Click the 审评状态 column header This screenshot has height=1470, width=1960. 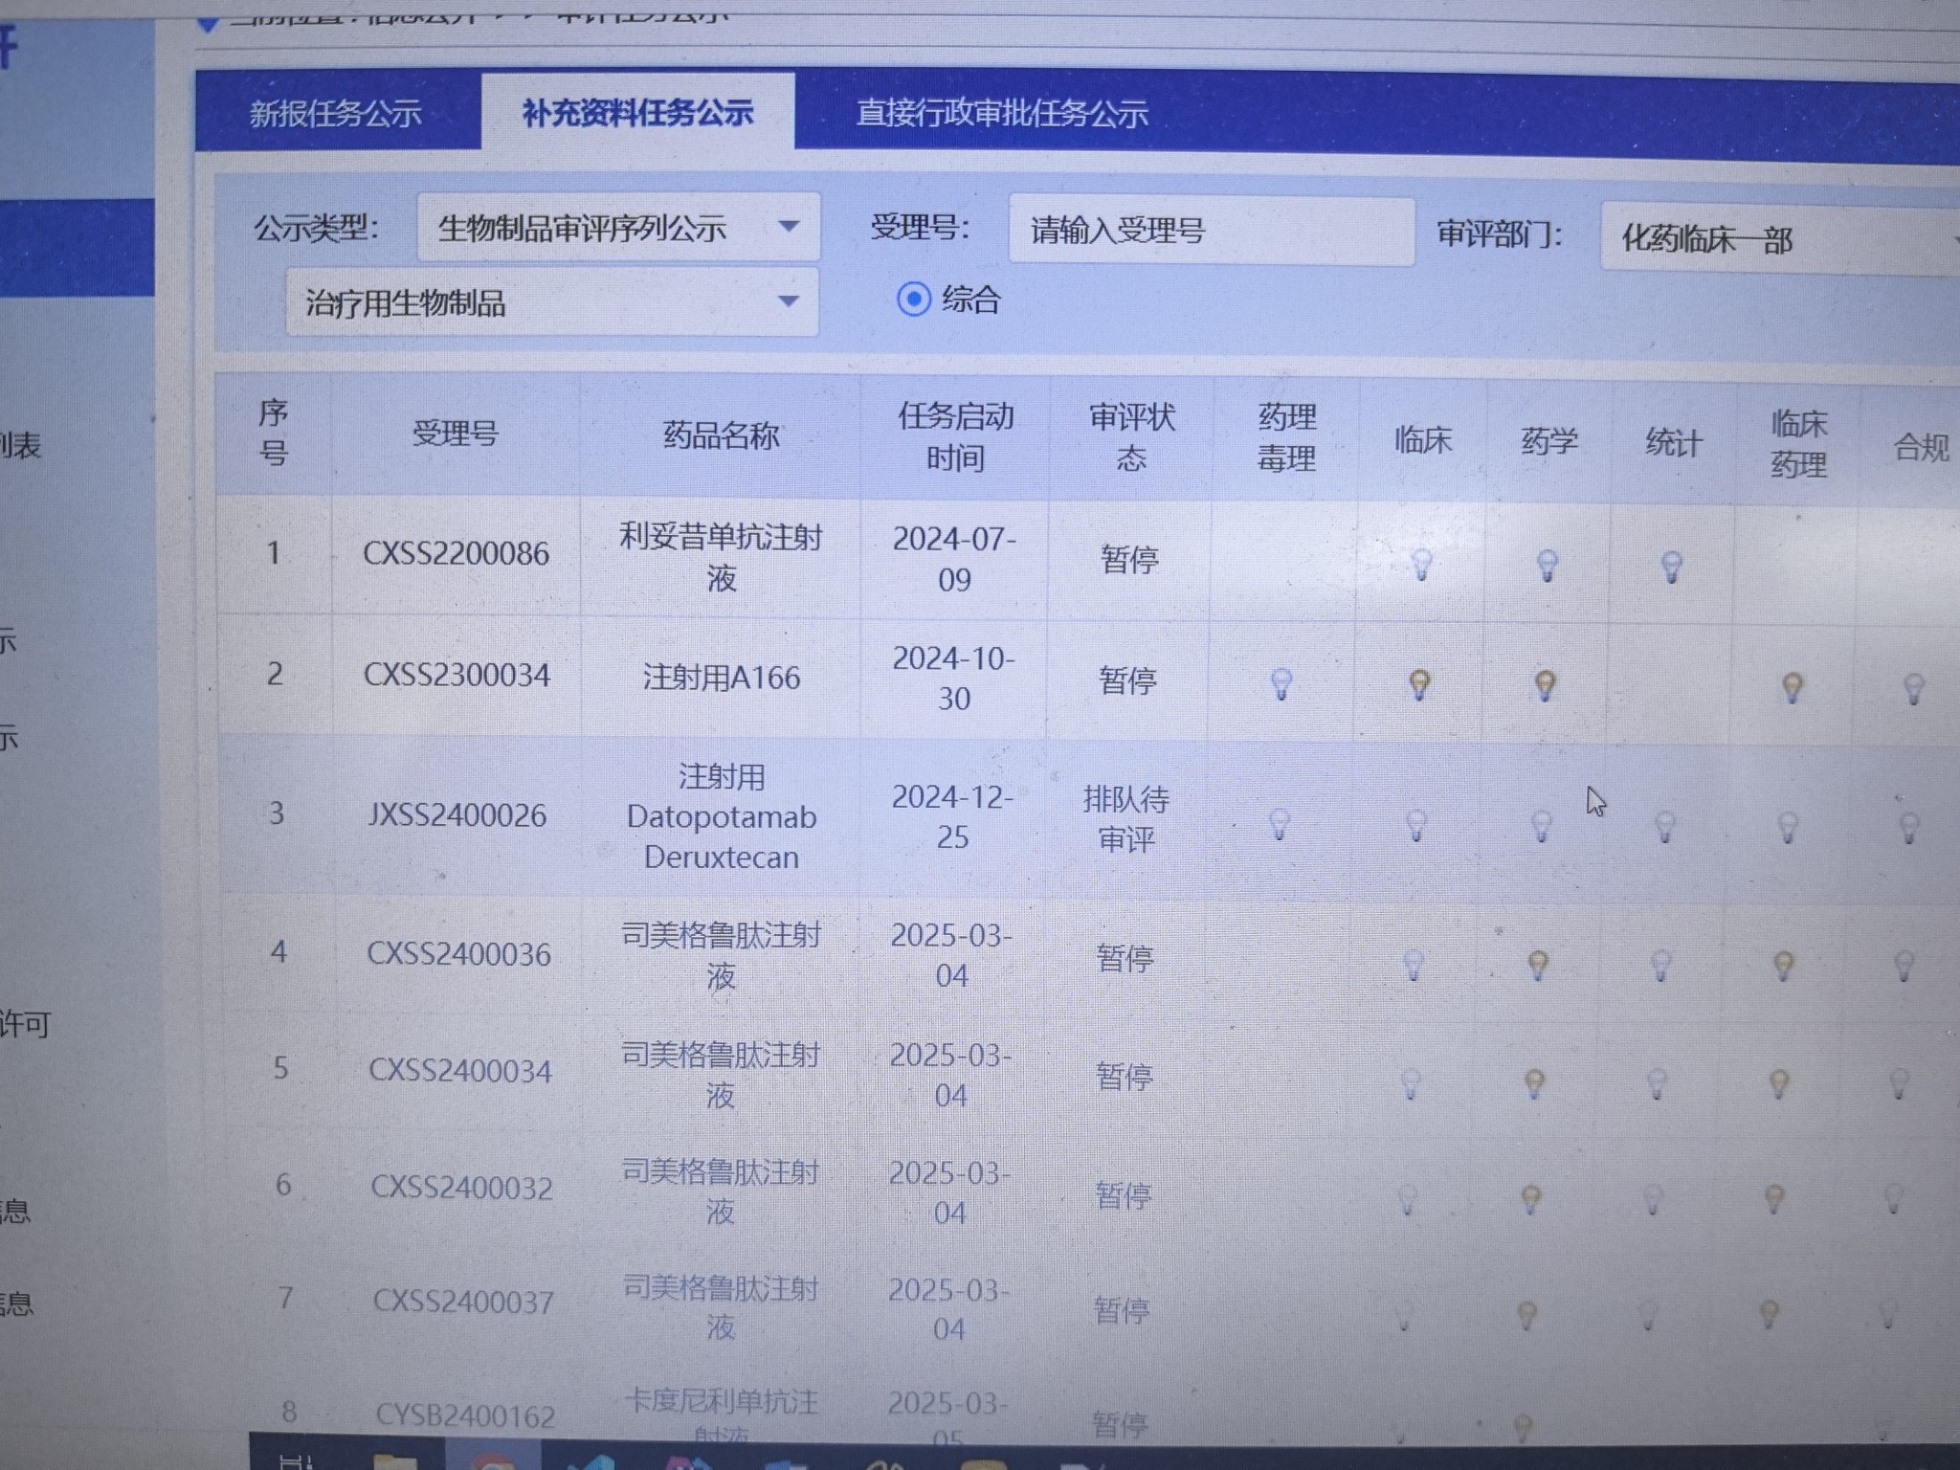click(x=1131, y=437)
